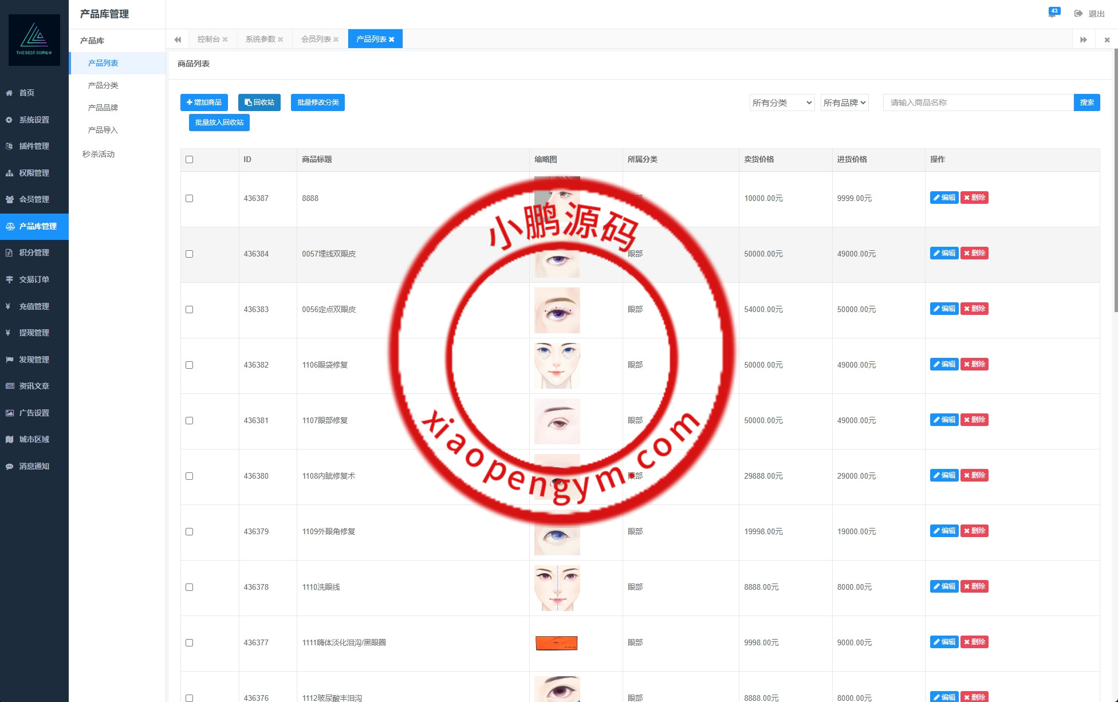Screen dimensions: 1118x702
Task: Close the 会员列表 tab via its x icon
Action: [336, 40]
